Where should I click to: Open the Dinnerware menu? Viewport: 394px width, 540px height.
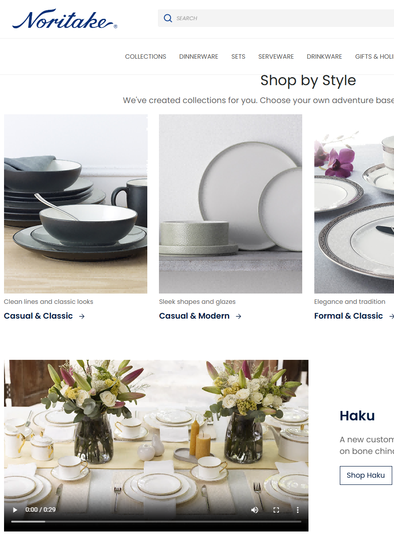[x=199, y=56]
